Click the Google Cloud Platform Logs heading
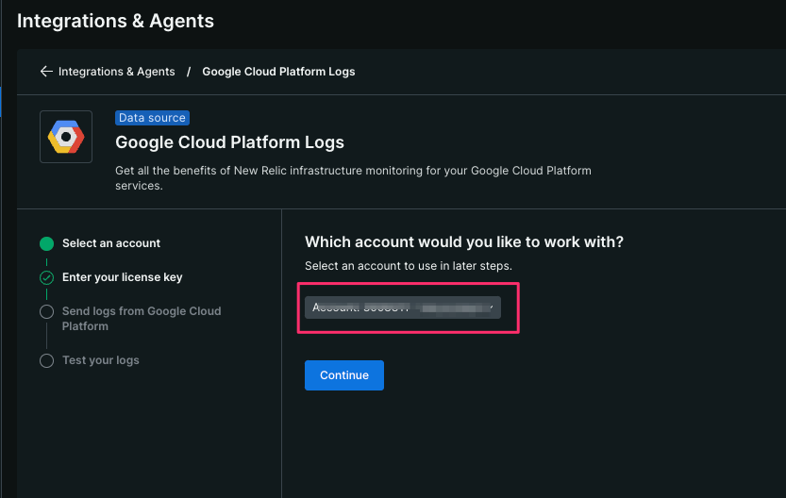The width and height of the screenshot is (786, 498). pyautogui.click(x=229, y=142)
